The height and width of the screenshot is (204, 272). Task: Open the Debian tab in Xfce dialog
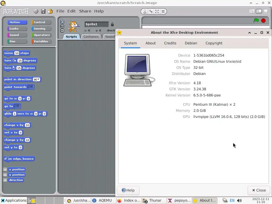click(x=191, y=43)
